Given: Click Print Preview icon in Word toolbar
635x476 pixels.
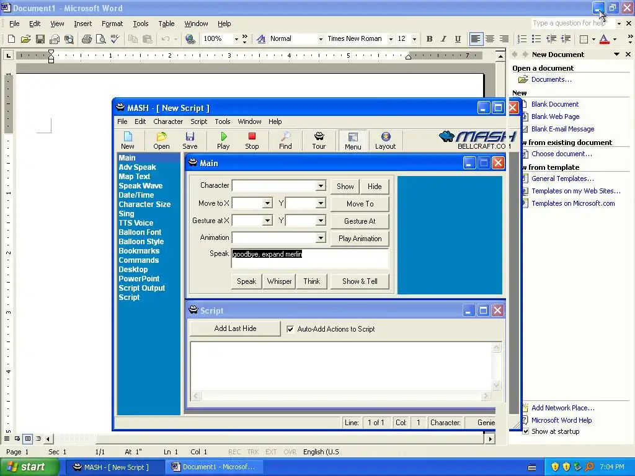Looking at the screenshot, I should pyautogui.click(x=100, y=39).
